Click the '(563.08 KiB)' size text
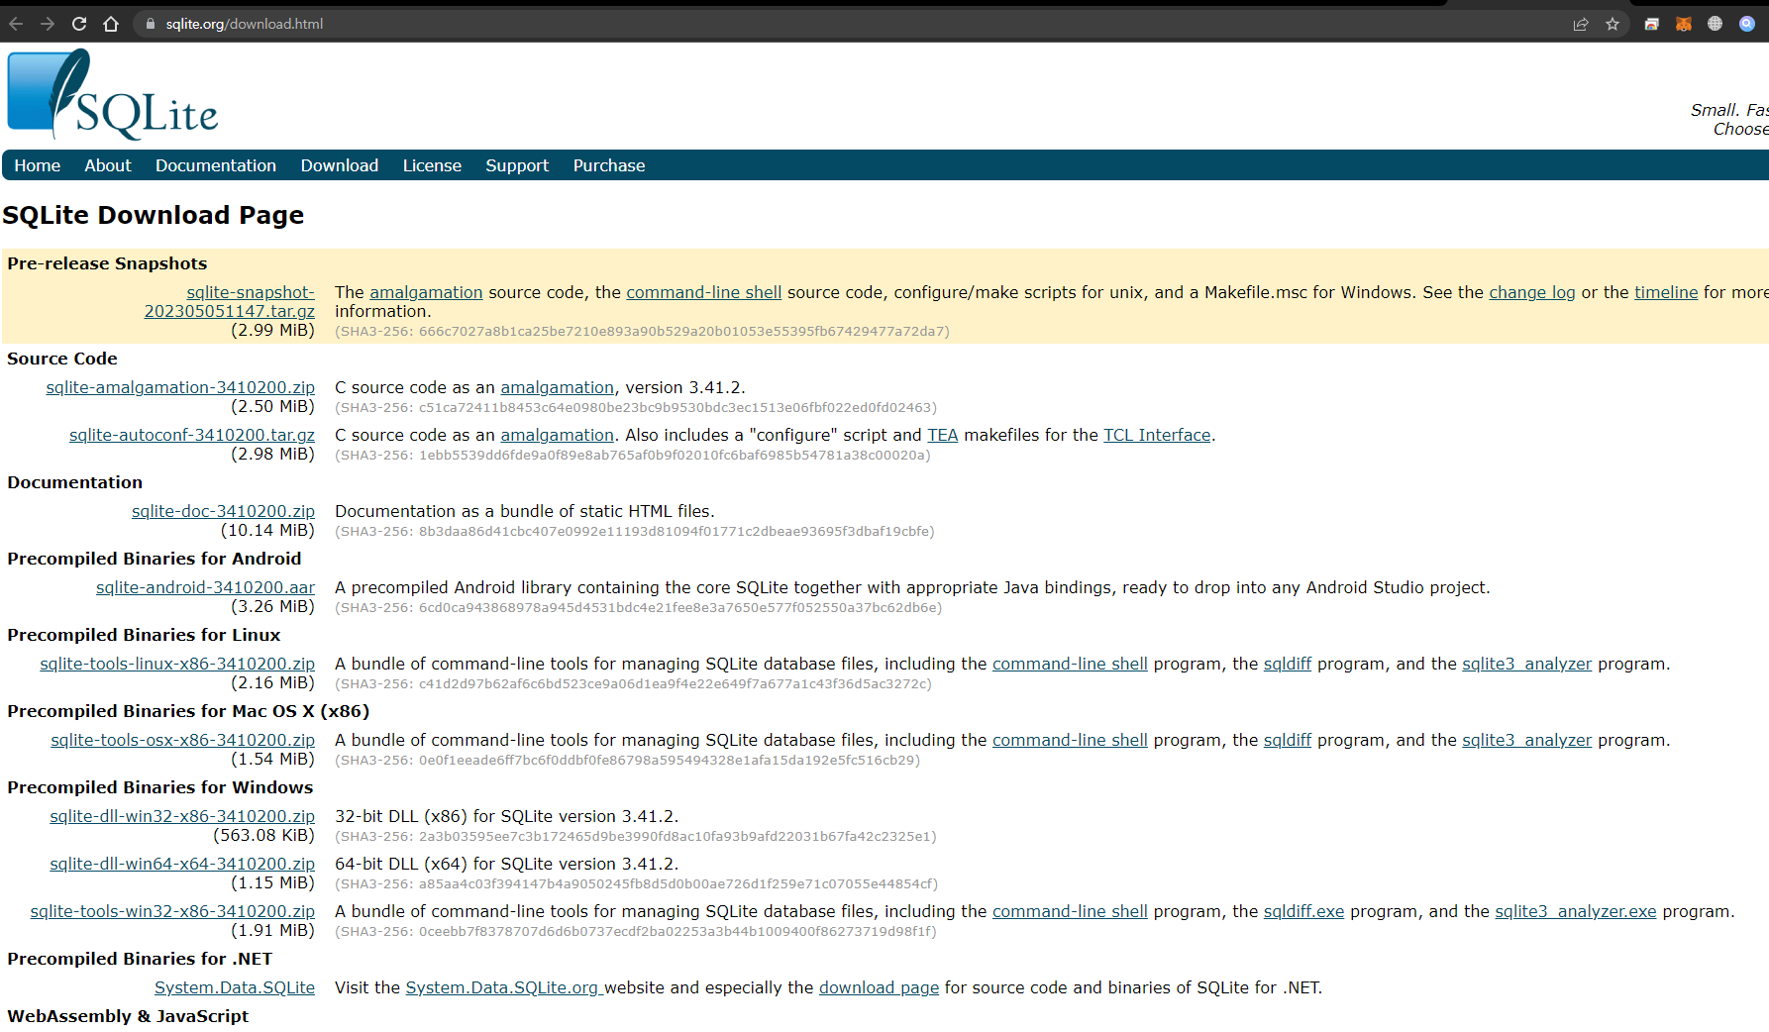Viewport: 1769px width, 1032px height. click(x=263, y=835)
